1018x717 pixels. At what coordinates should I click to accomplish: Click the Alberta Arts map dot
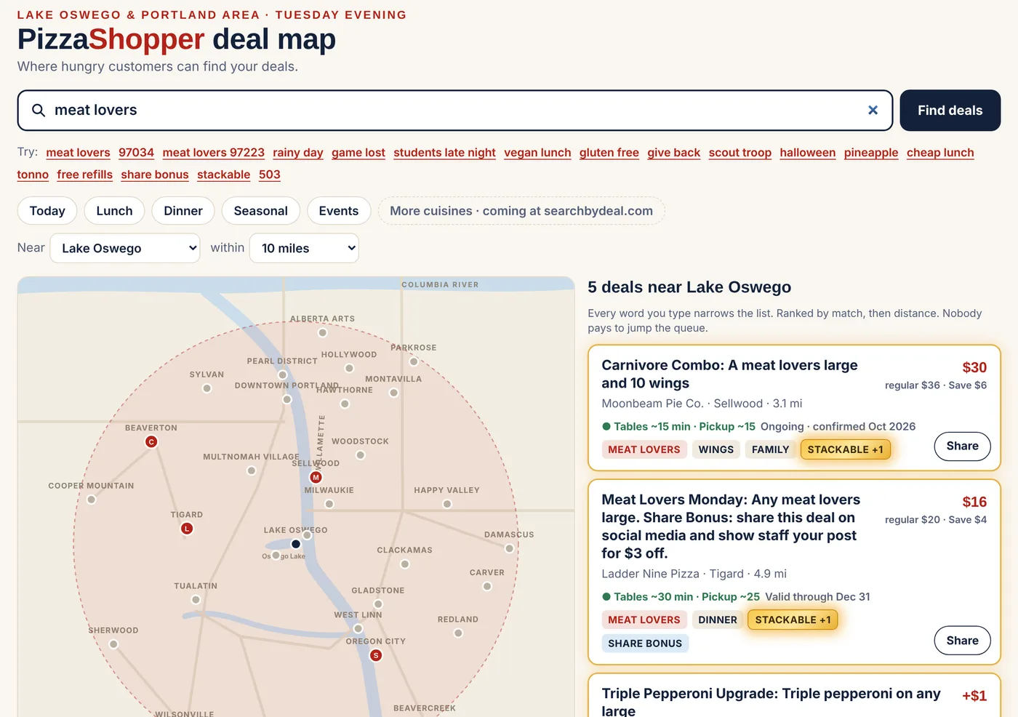pos(322,332)
